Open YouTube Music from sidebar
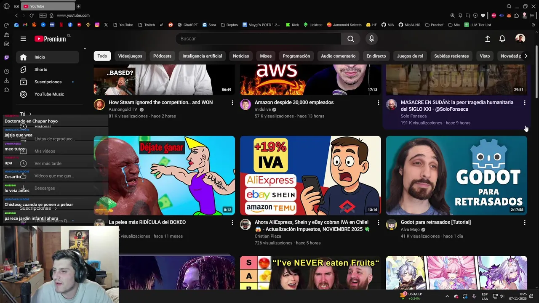The height and width of the screenshot is (303, 539). coord(48,94)
